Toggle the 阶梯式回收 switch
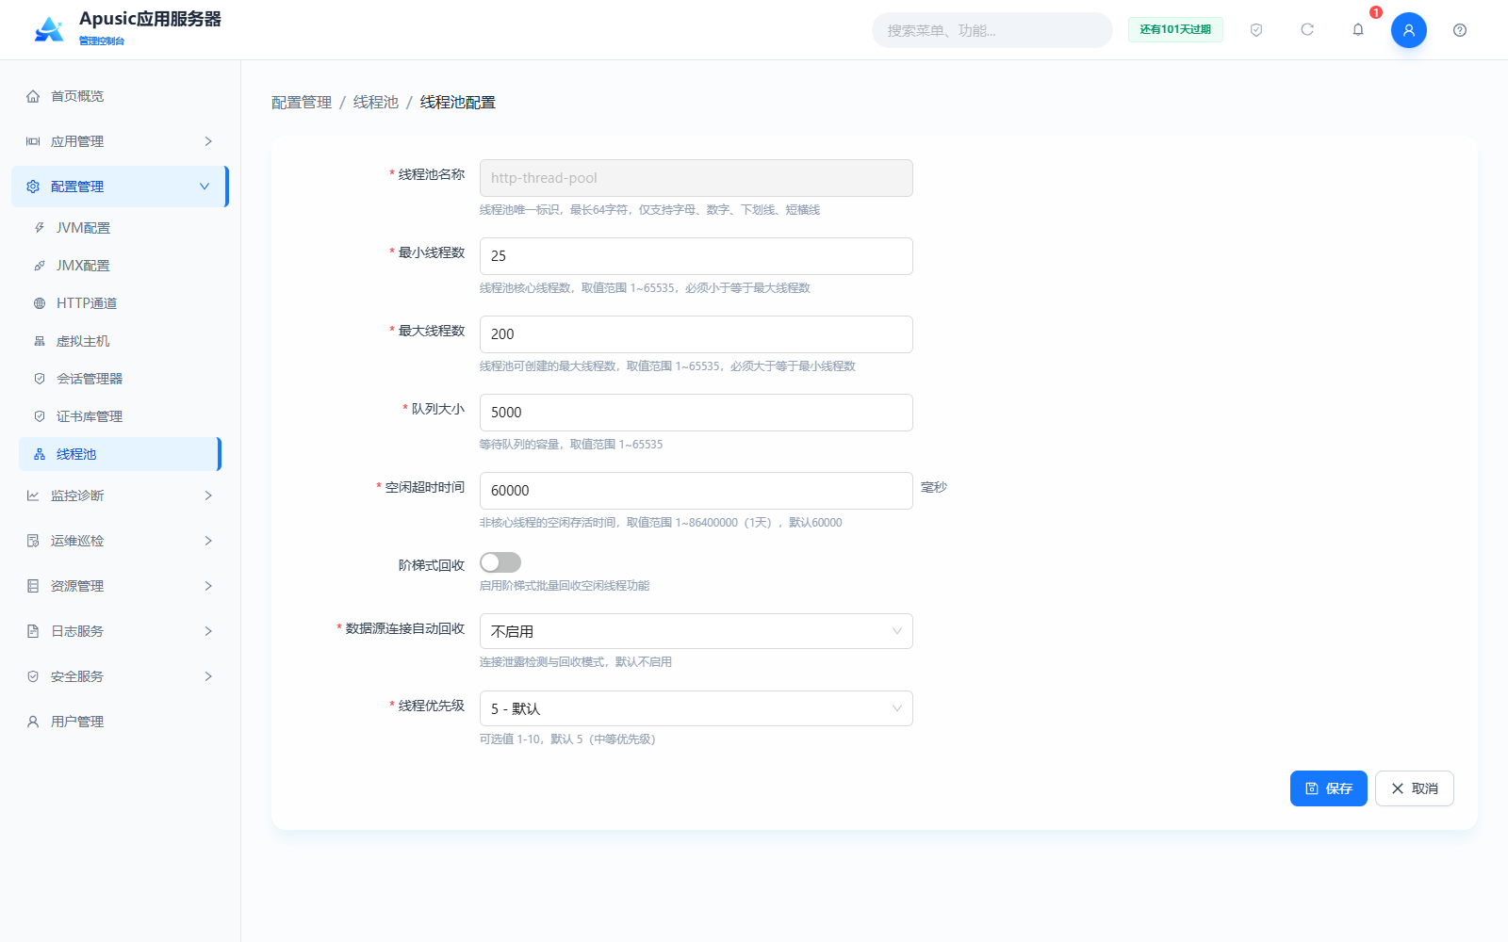1508x942 pixels. (500, 562)
